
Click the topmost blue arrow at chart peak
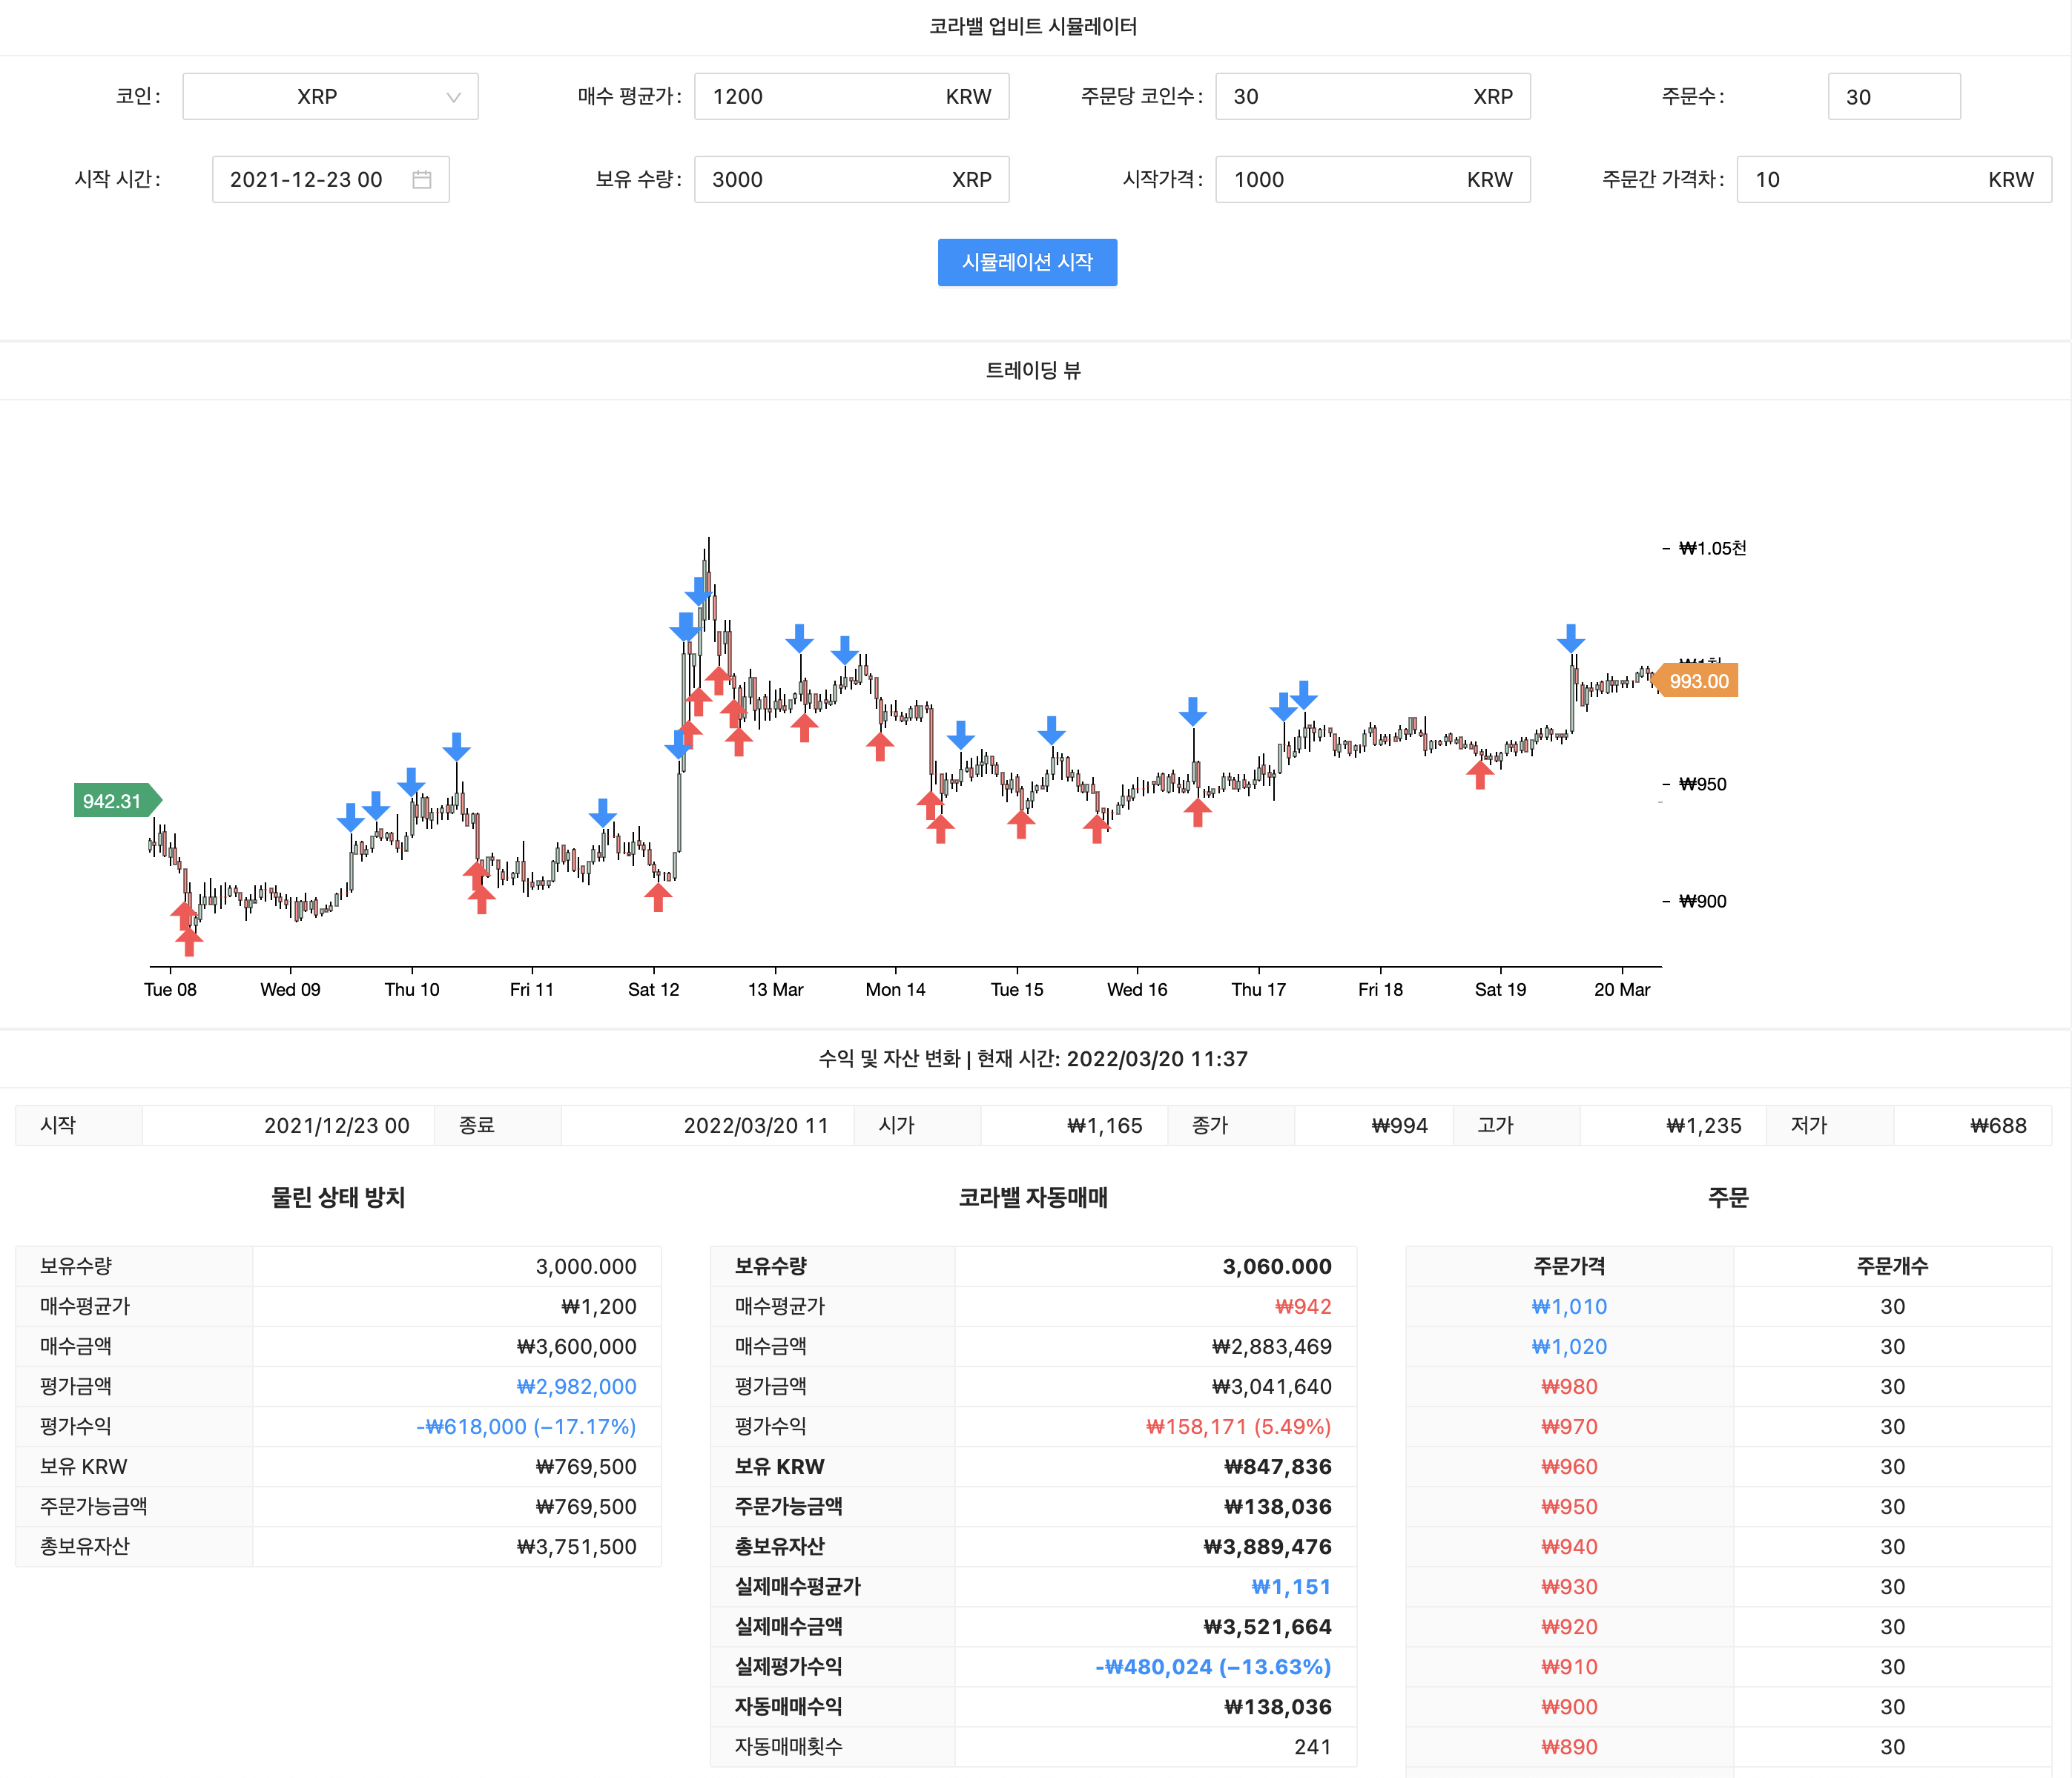pyautogui.click(x=699, y=590)
